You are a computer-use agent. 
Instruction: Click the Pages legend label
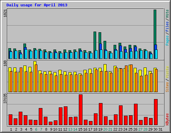point(167,41)
